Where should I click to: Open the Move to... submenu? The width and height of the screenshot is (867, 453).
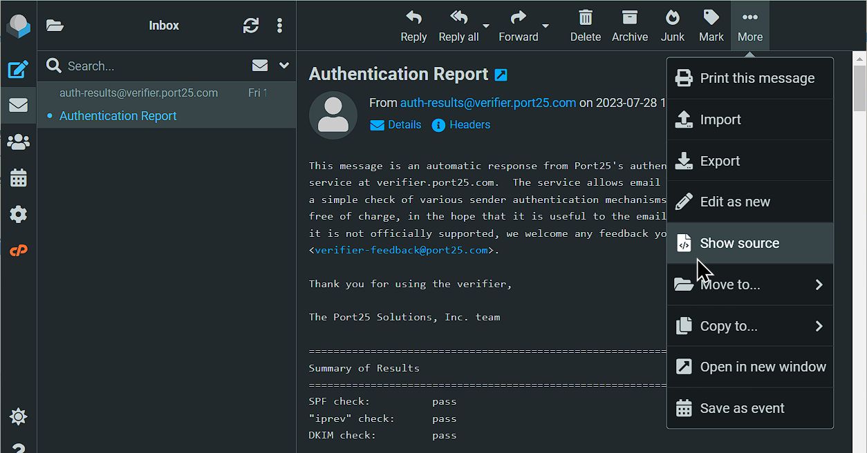[x=750, y=285]
